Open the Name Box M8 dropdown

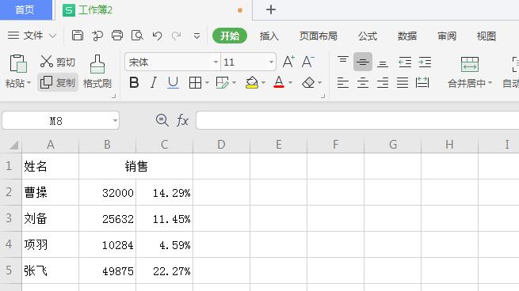tap(115, 120)
